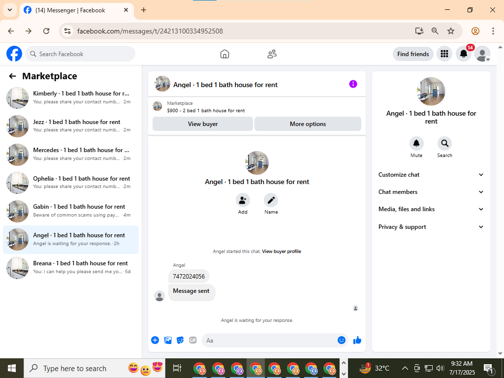
Task: Go back using the Marketplace back arrow
Action: pos(12,76)
